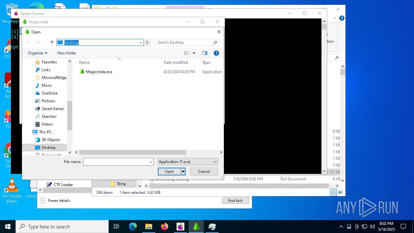
Task: Go up one folder level
Action: coord(52,42)
